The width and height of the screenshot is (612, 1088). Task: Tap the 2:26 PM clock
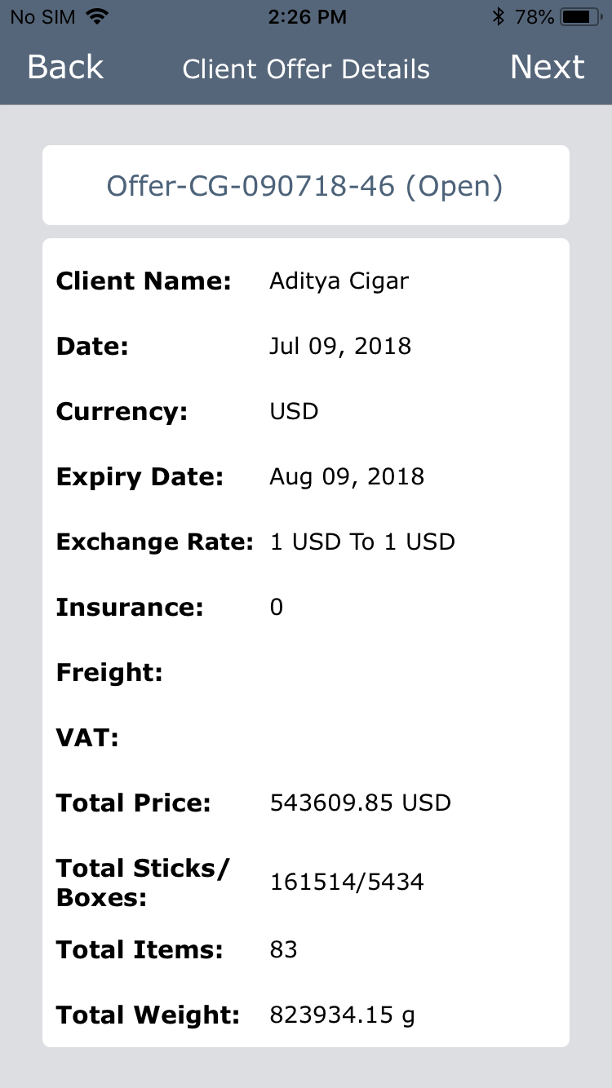click(306, 16)
